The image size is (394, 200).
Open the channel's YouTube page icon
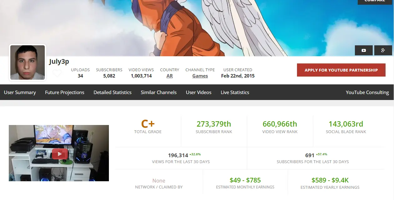364,50
